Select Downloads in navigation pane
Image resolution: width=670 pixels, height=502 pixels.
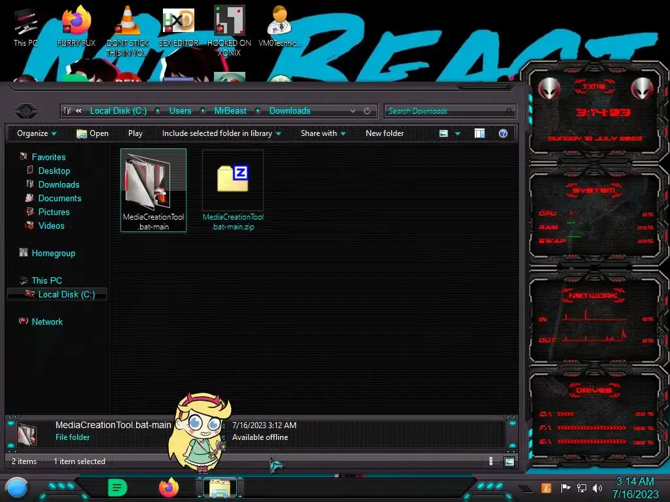[59, 184]
